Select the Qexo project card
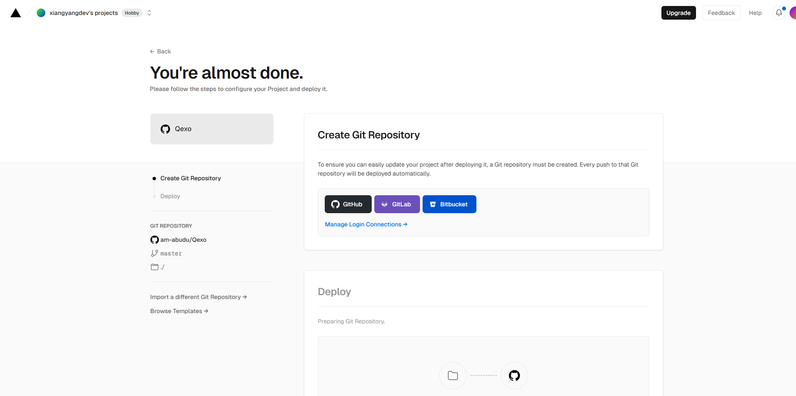796x396 pixels. pos(211,129)
